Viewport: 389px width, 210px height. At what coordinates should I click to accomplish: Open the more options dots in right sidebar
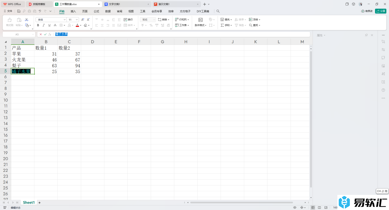click(383, 98)
